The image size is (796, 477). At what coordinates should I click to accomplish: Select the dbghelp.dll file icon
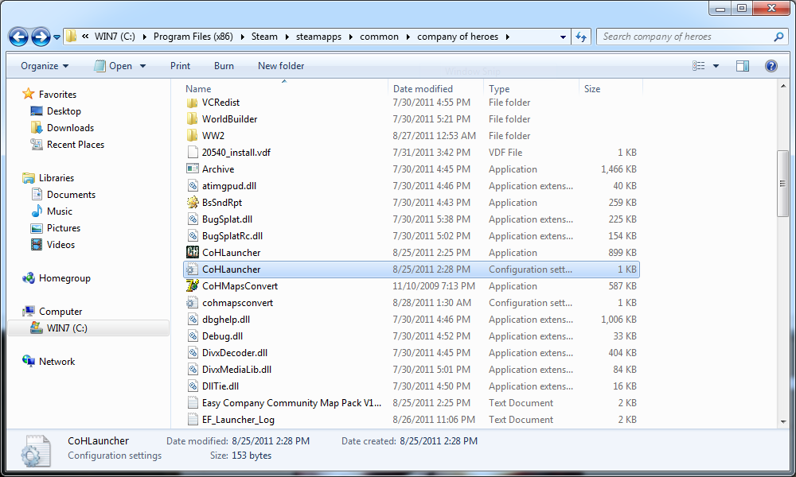(x=193, y=320)
